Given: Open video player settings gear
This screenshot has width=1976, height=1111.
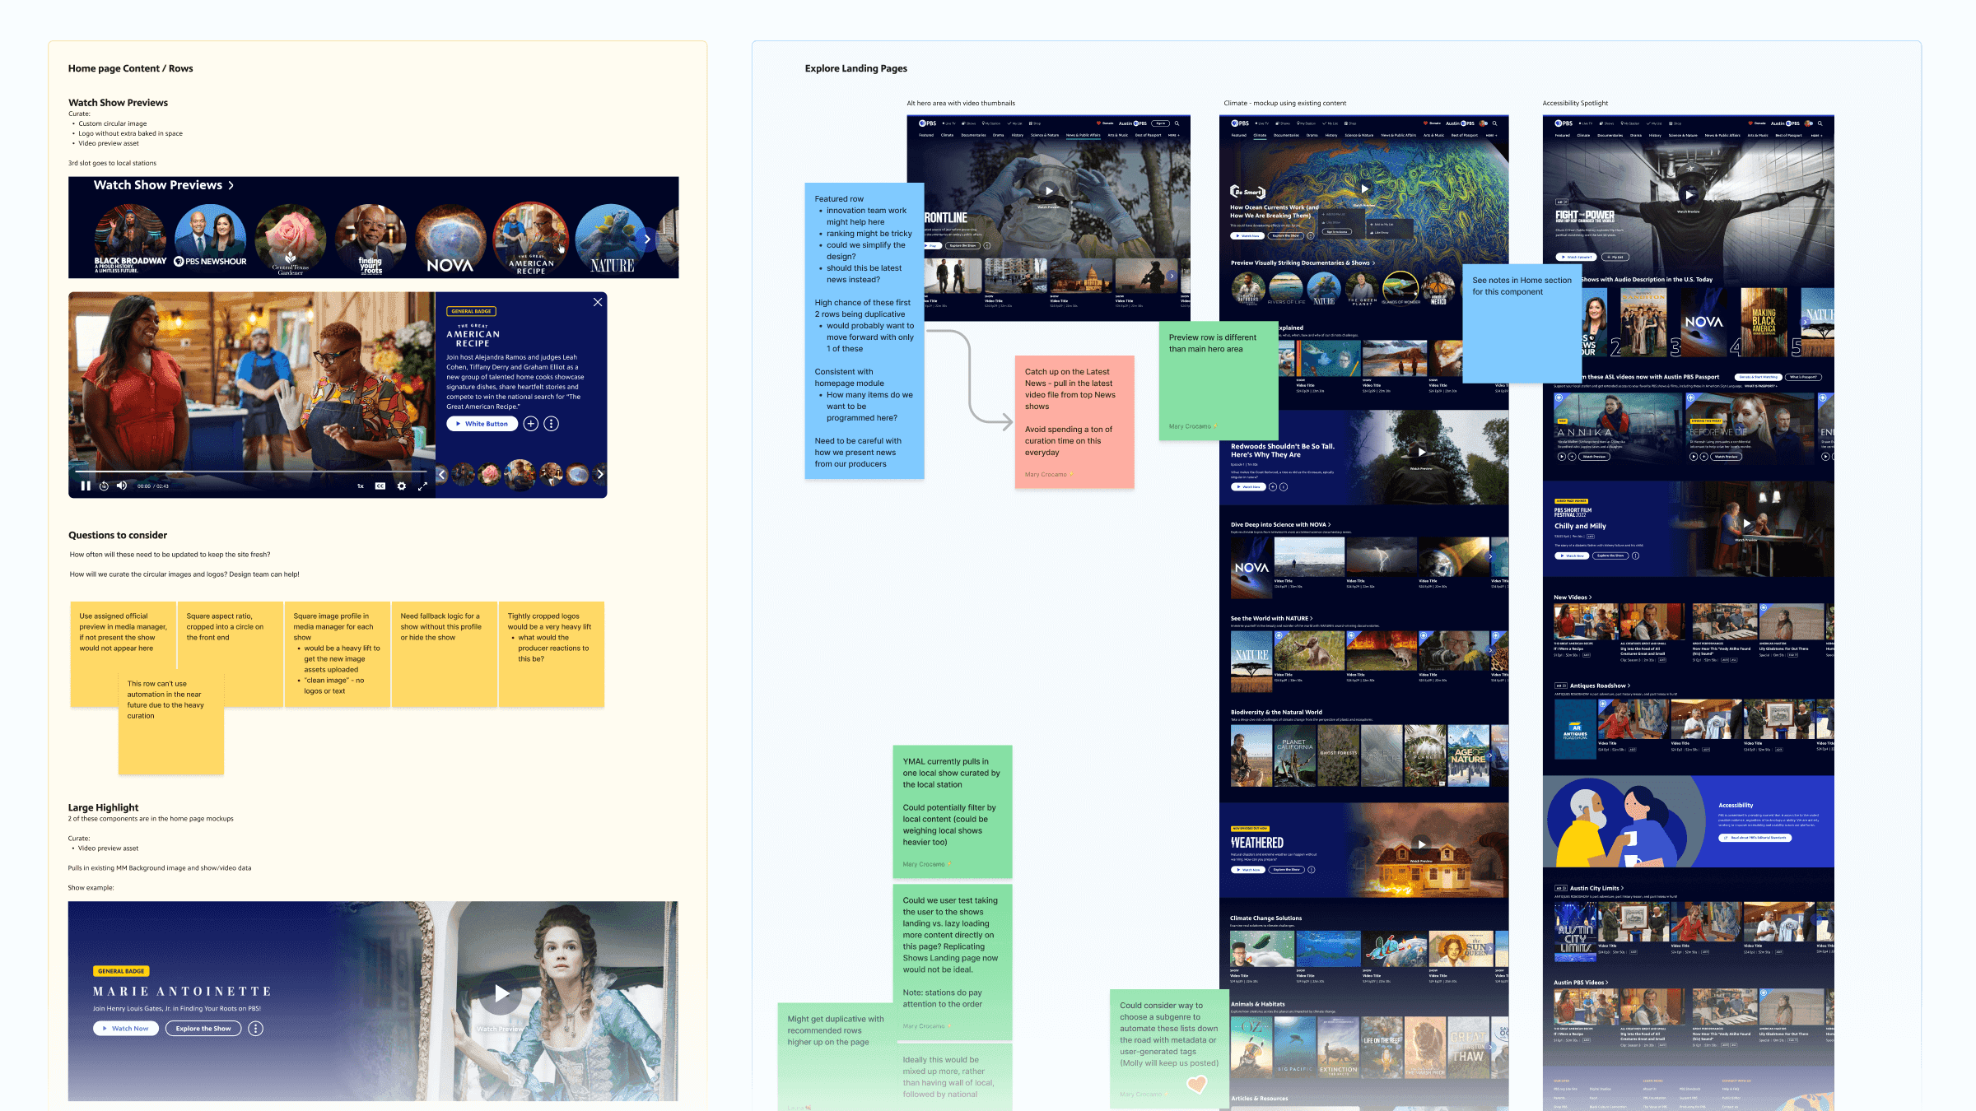Looking at the screenshot, I should pos(402,486).
